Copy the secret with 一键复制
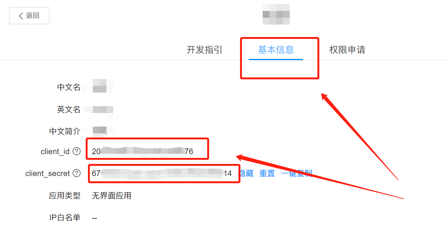Screen dimensions: 448x241 (296, 173)
